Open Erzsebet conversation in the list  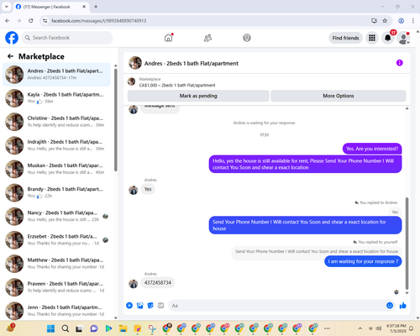tap(56, 239)
